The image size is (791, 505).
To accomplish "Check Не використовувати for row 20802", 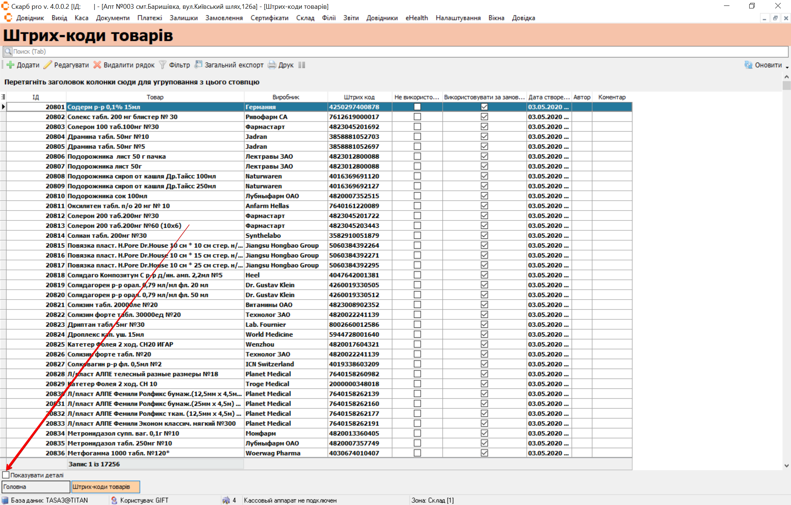I will pos(417,117).
